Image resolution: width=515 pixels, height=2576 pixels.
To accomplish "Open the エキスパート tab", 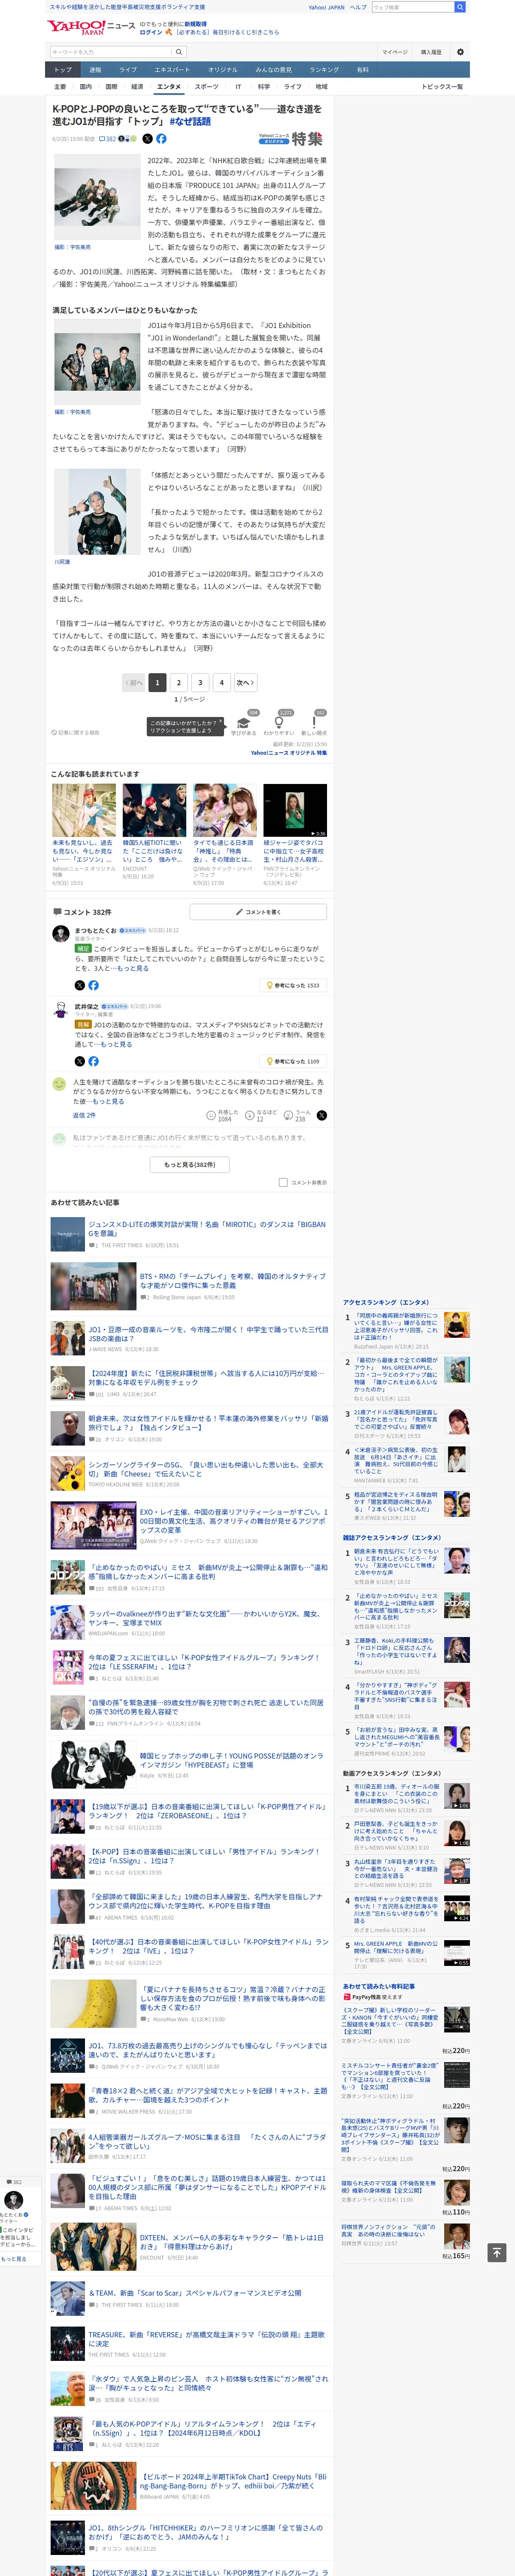I will (x=172, y=70).
